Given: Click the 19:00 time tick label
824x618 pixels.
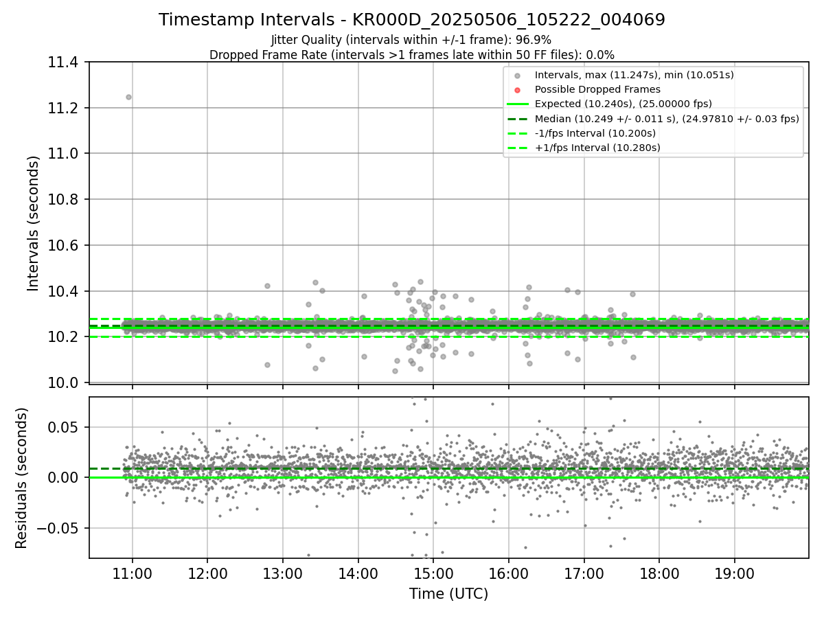Looking at the screenshot, I should click(735, 573).
